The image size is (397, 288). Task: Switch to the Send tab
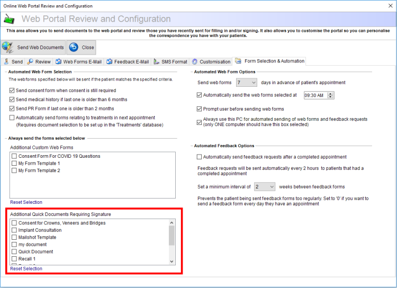[13, 61]
